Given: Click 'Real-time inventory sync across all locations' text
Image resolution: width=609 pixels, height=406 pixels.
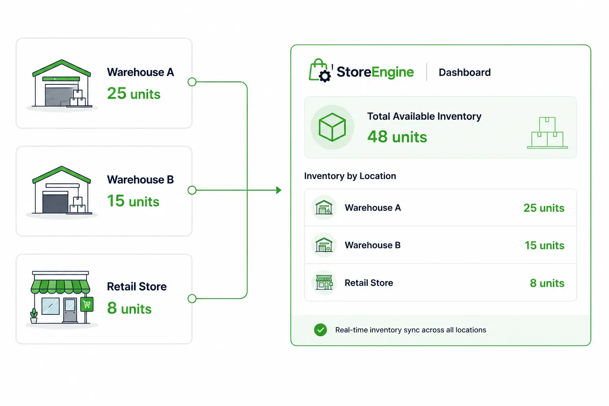Looking at the screenshot, I should 411,330.
